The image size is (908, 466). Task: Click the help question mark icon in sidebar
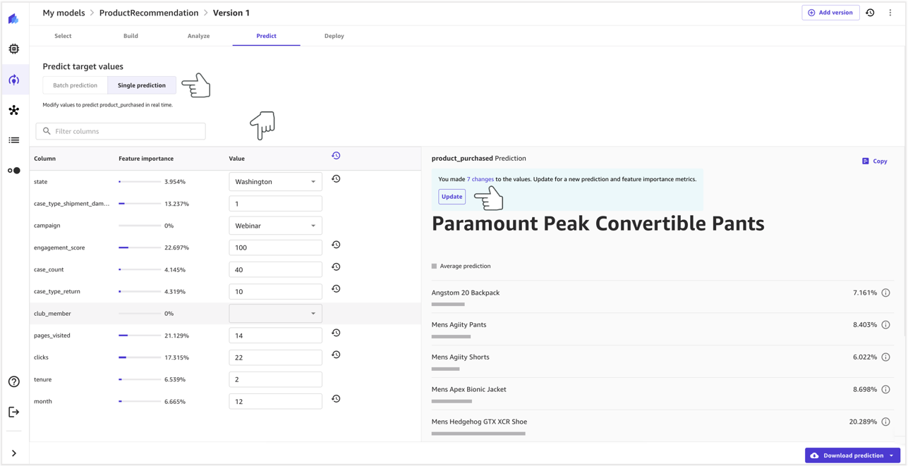pyautogui.click(x=14, y=381)
